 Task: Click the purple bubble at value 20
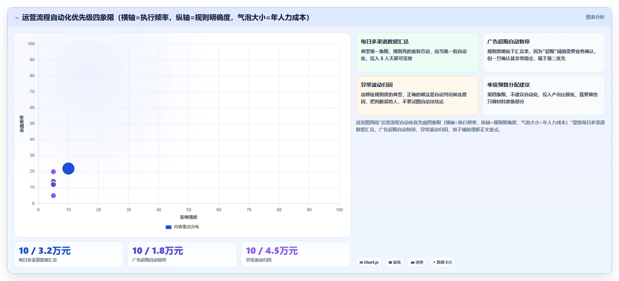tap(53, 172)
